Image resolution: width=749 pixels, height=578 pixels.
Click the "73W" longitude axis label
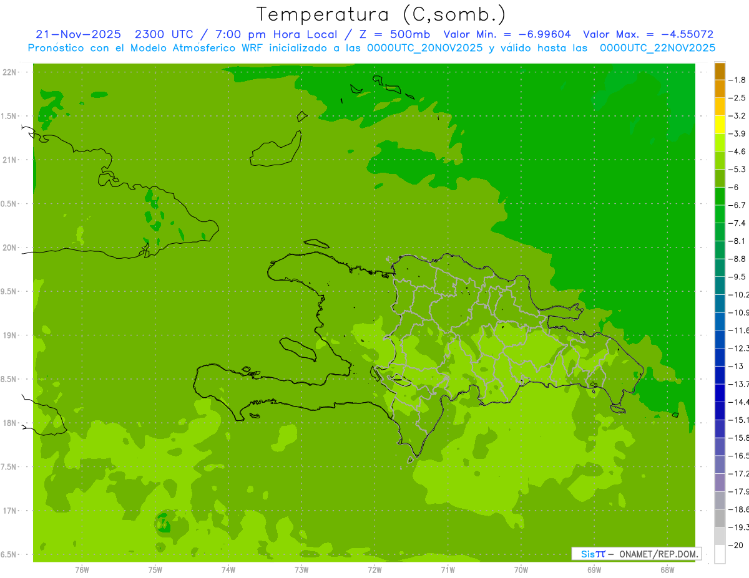click(301, 570)
